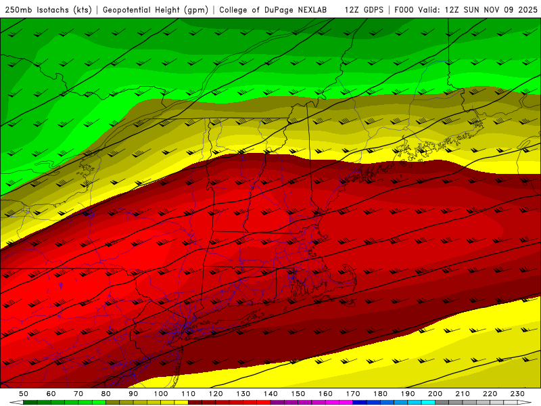Select the olive swatch just after 80

tap(113, 402)
